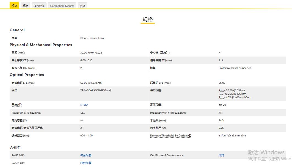Viewport: 292px width, 168px height.
Task: Click the underlined 规格 page heading
Action: pos(148,19)
